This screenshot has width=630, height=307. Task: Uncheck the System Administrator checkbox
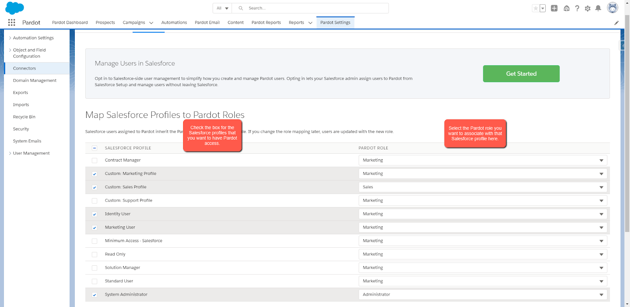coord(94,295)
